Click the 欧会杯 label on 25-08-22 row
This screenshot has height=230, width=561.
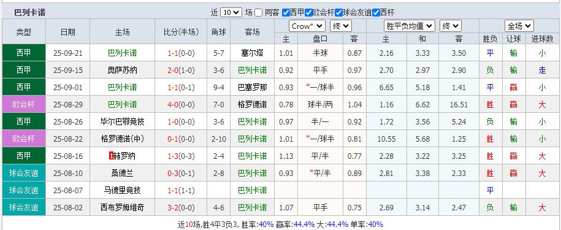coord(24,139)
